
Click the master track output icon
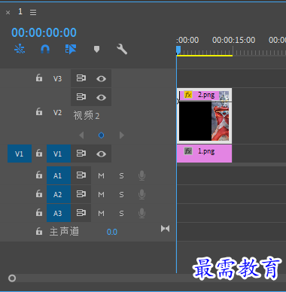pyautogui.click(x=165, y=229)
